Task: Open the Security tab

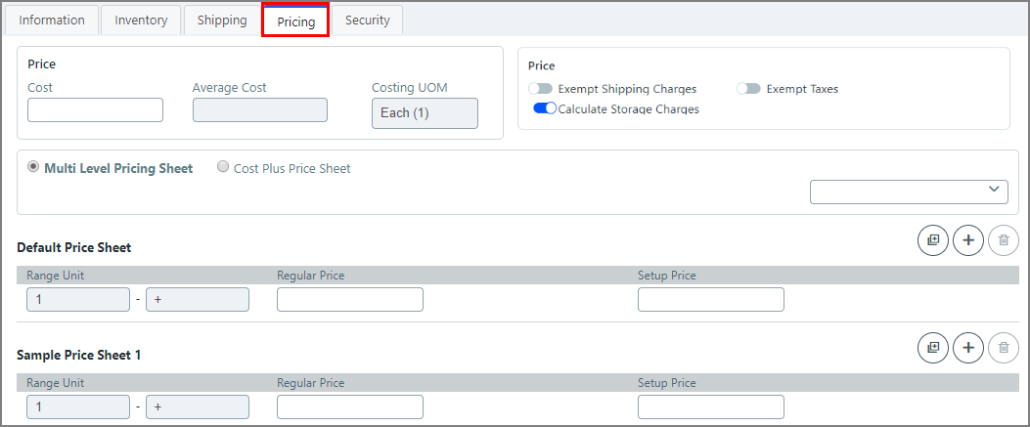Action: coord(367,20)
